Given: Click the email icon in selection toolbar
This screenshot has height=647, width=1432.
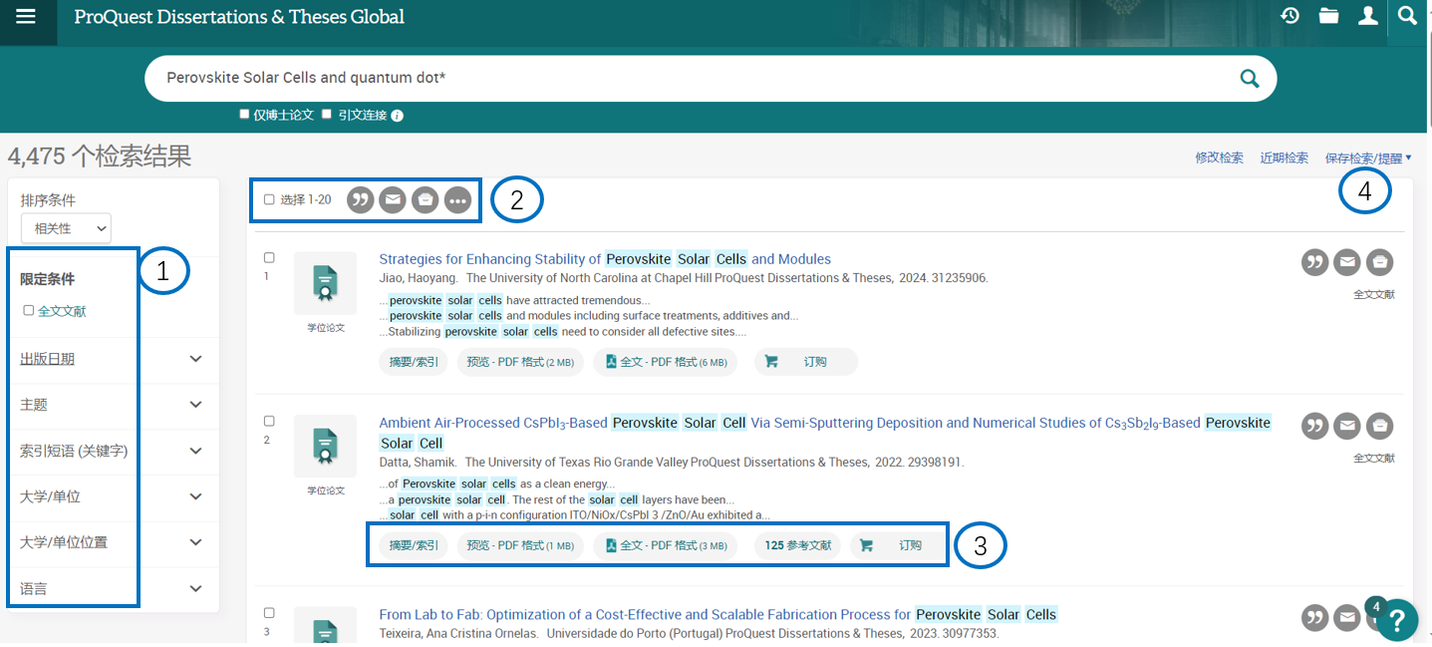Looking at the screenshot, I should point(393,200).
